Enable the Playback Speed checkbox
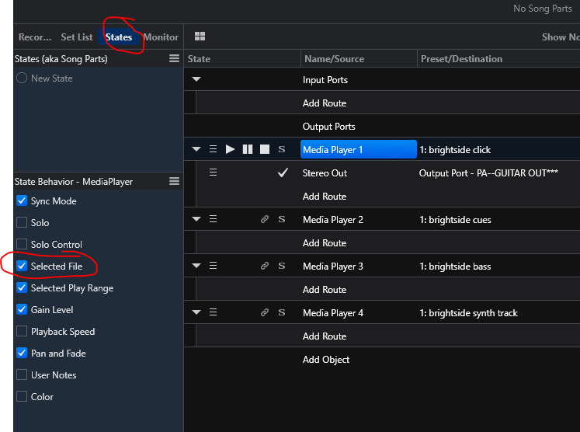580x432 pixels. coord(22,332)
